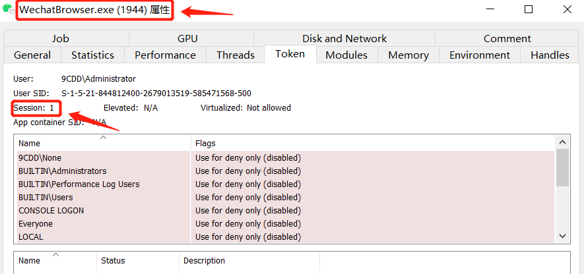Switch to the Memory tab
Viewport: 584px width, 274px height.
(408, 55)
